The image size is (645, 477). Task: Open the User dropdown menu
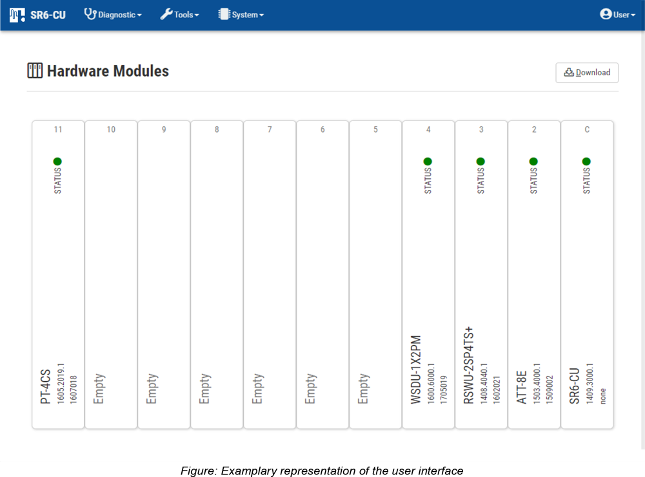(x=624, y=15)
